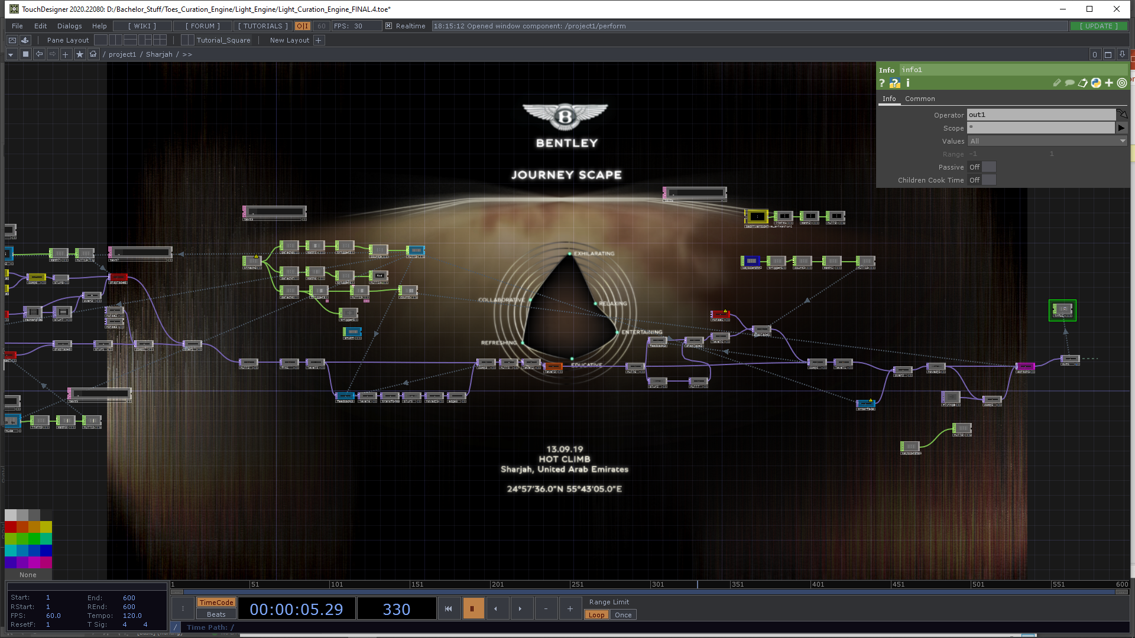Show operator info 'i' icon
This screenshot has width=1135, height=638.
[x=908, y=83]
